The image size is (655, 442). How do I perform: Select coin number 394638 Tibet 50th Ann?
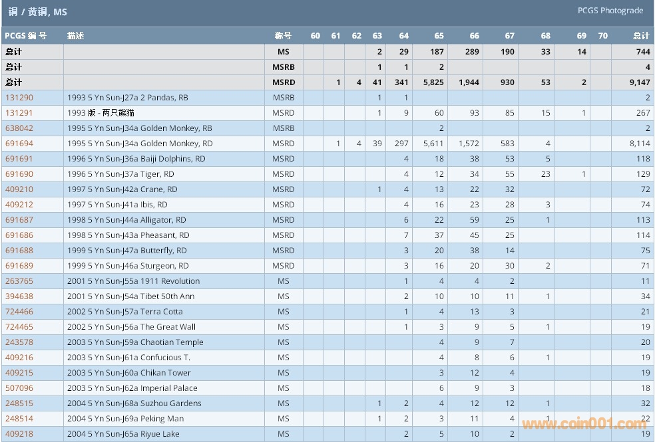point(19,296)
